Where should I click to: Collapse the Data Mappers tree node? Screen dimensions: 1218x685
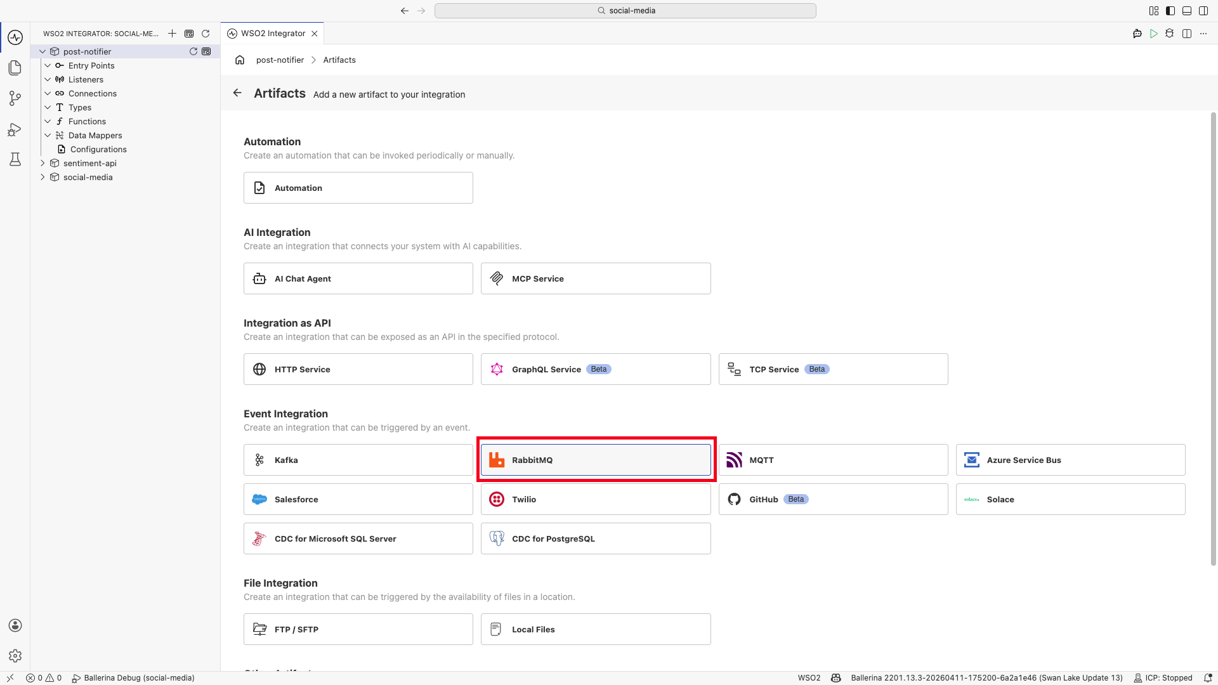coord(48,135)
